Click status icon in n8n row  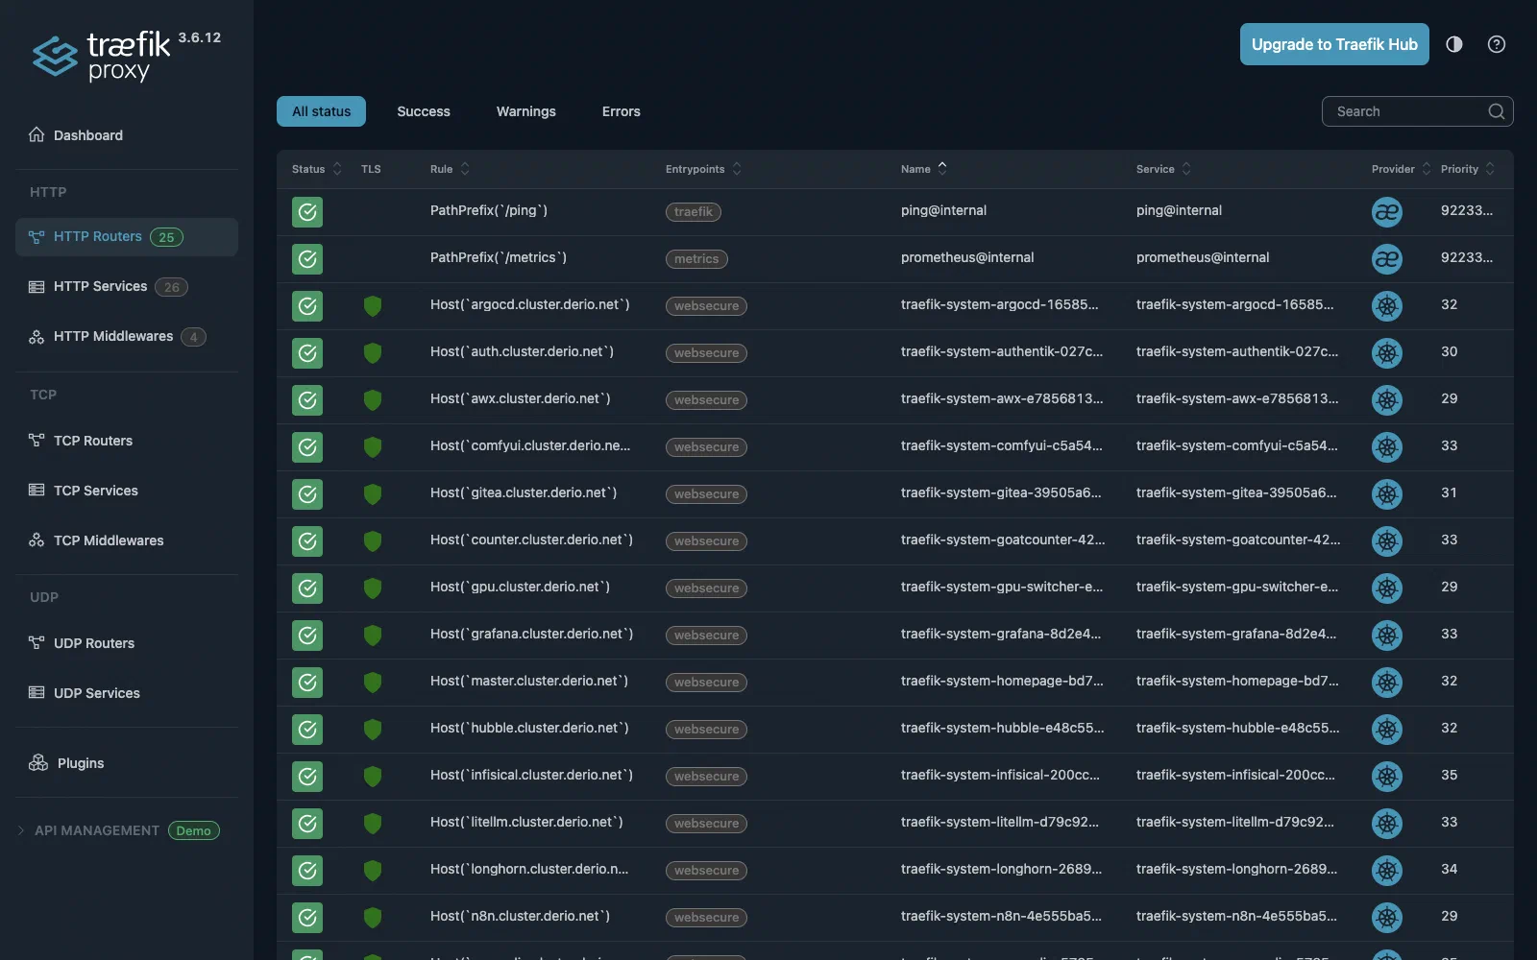click(307, 918)
